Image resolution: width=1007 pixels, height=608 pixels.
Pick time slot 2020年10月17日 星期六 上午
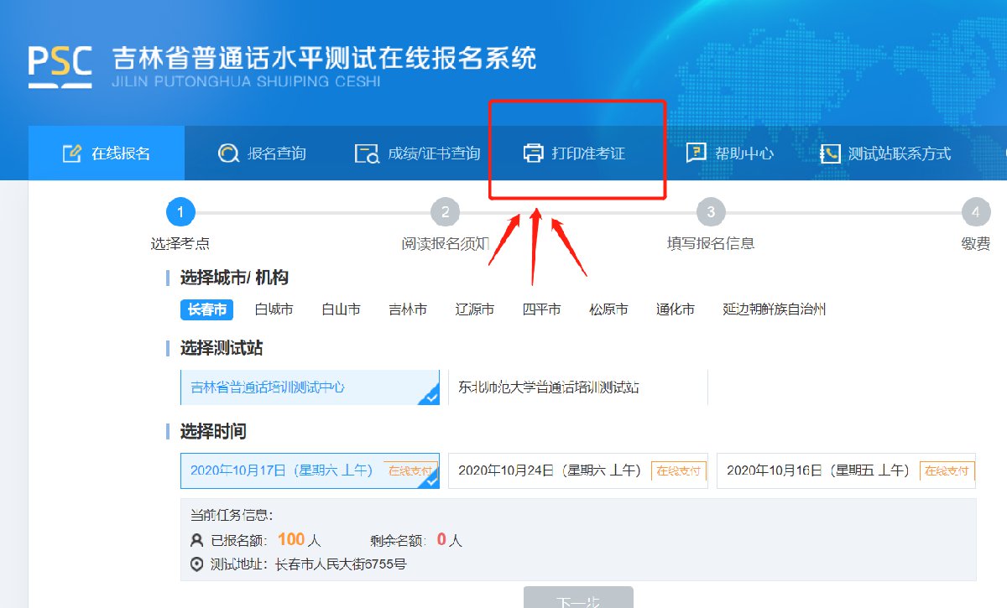point(310,470)
